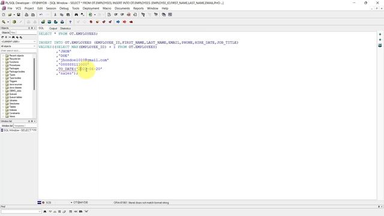Click the 'sales' text in SQL editor

point(66,73)
